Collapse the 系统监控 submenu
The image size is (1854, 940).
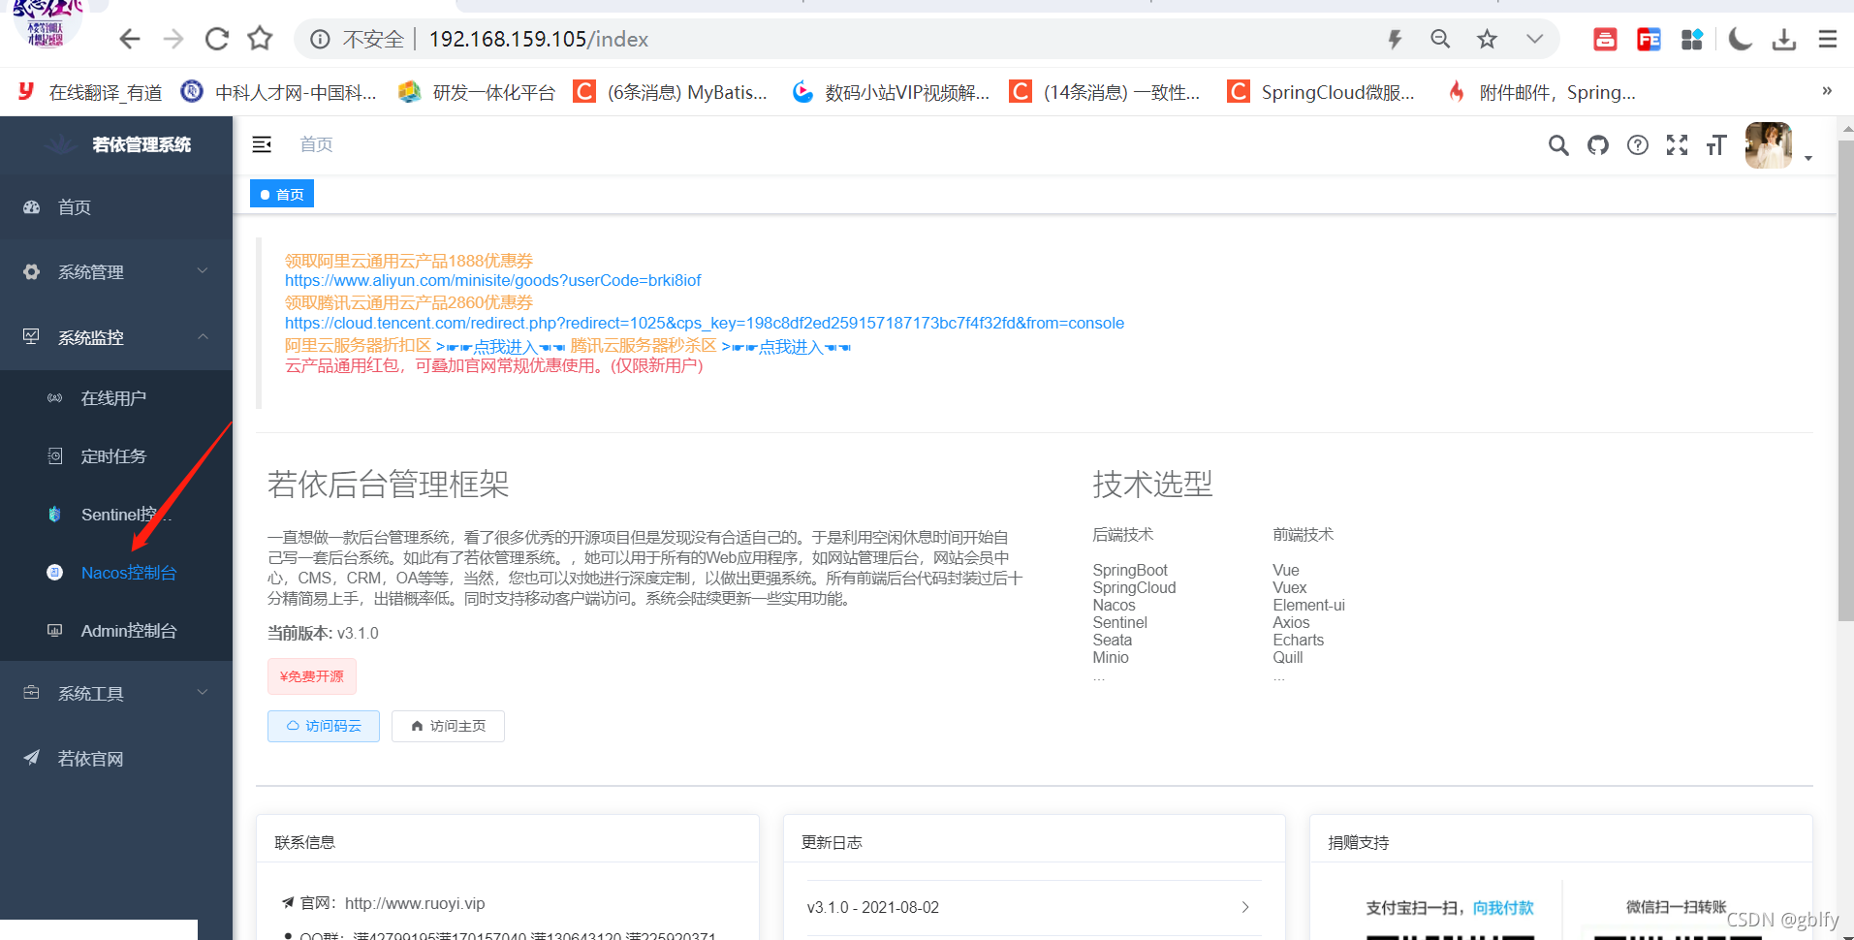pyautogui.click(x=92, y=337)
